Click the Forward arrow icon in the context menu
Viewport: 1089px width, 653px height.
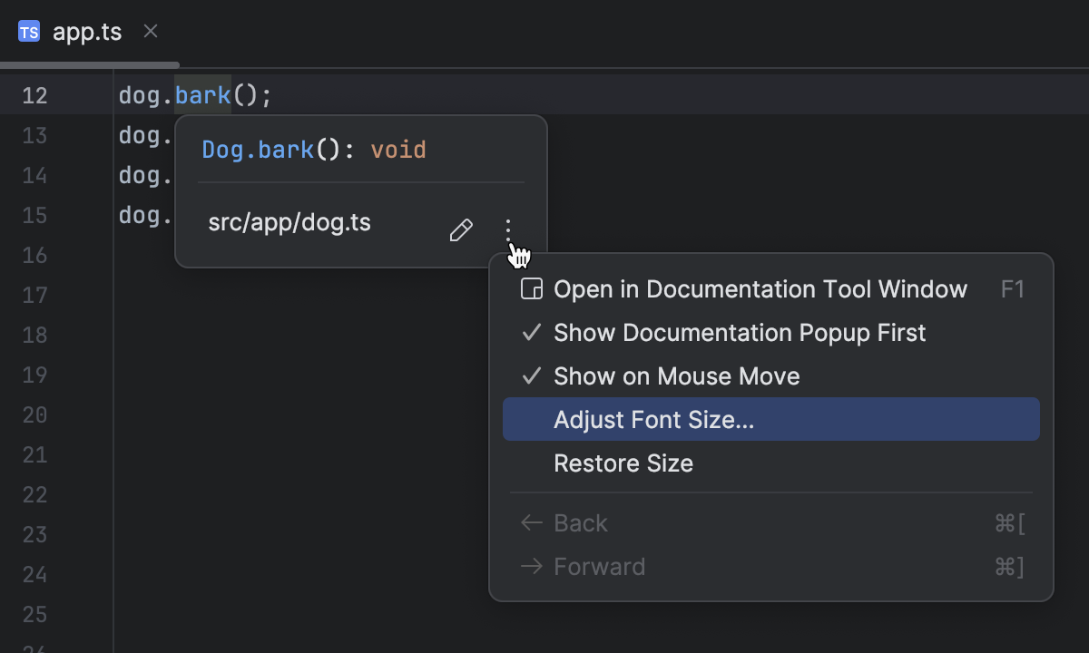click(x=531, y=566)
